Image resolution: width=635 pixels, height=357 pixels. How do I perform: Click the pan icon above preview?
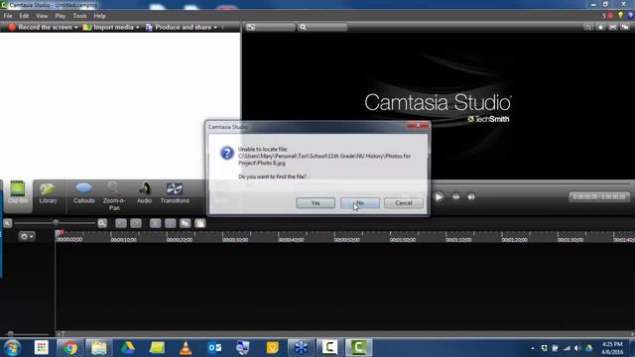[x=600, y=27]
